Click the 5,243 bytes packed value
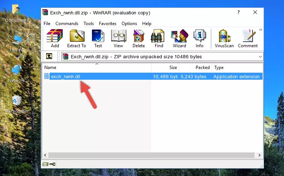Screen dimensions: 284x176 (x=193, y=76)
